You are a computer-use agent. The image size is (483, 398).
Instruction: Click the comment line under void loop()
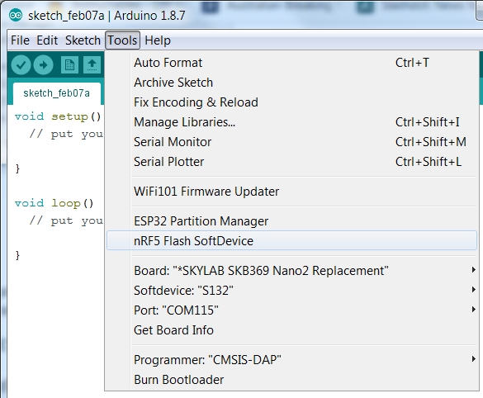pyautogui.click(x=66, y=220)
